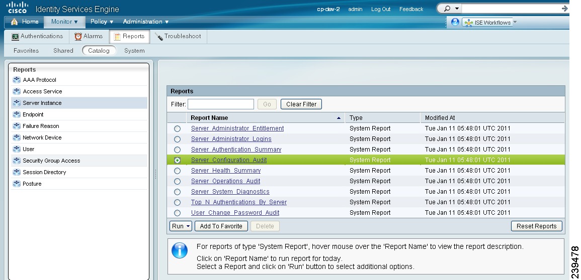
Task: Click the Type column header
Action: tap(382, 118)
